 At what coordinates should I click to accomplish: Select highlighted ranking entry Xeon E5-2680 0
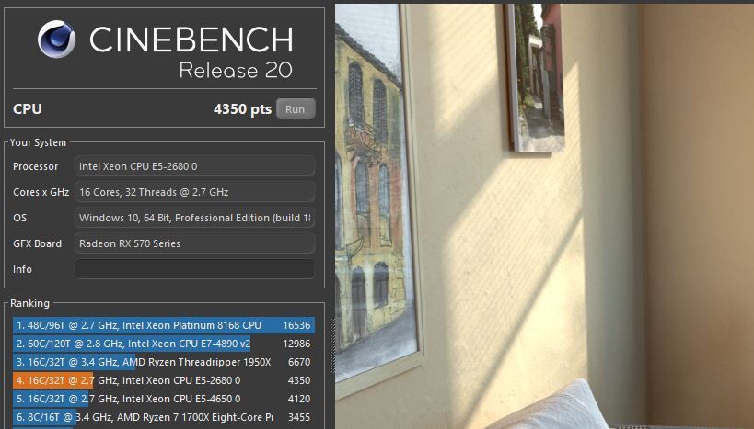(x=164, y=380)
